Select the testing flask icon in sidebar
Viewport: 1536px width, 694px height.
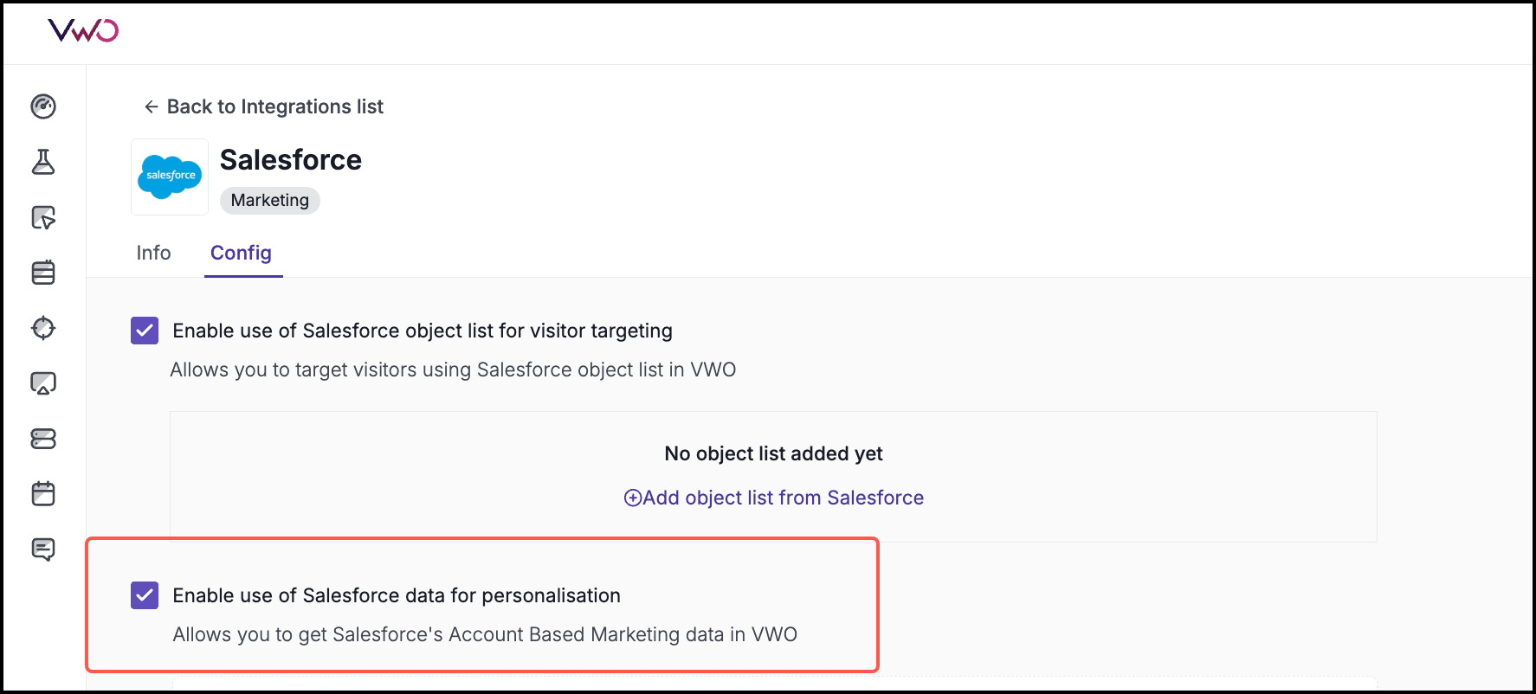43,163
